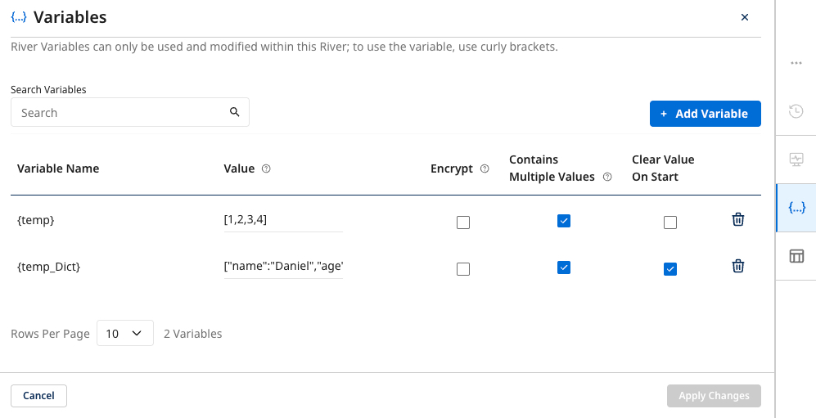The height and width of the screenshot is (418, 816).
Task: Click the Cancel button
Action: (x=38, y=396)
